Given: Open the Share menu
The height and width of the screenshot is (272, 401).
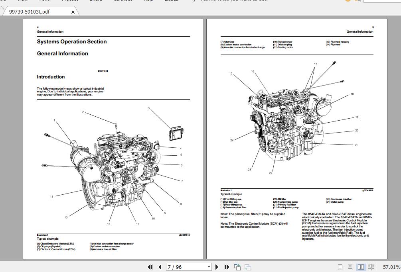Looking at the screenshot, I should pyautogui.click(x=96, y=1).
